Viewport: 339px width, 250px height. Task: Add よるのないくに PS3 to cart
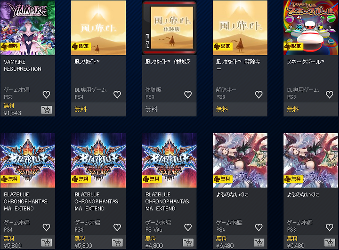click(330, 242)
